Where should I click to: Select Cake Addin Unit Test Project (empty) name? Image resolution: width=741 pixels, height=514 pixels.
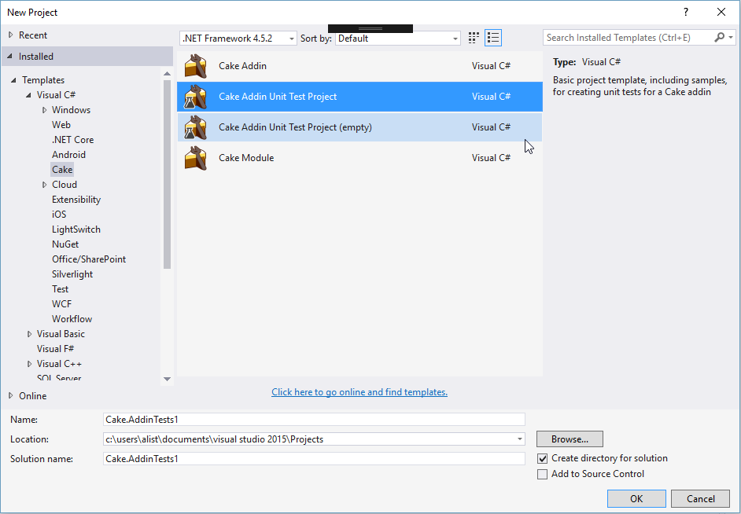pos(295,127)
